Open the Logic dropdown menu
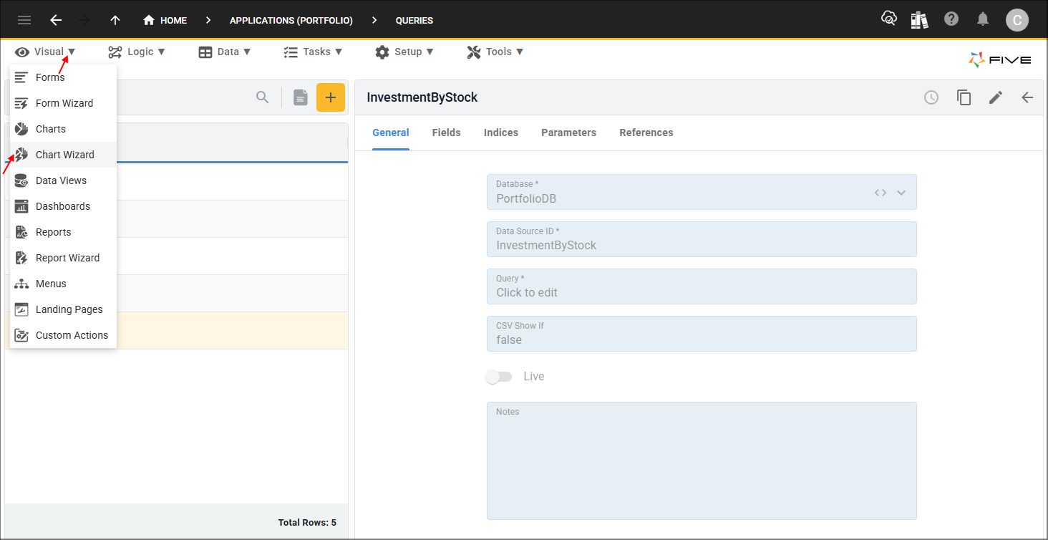The image size is (1048, 540). 137,52
